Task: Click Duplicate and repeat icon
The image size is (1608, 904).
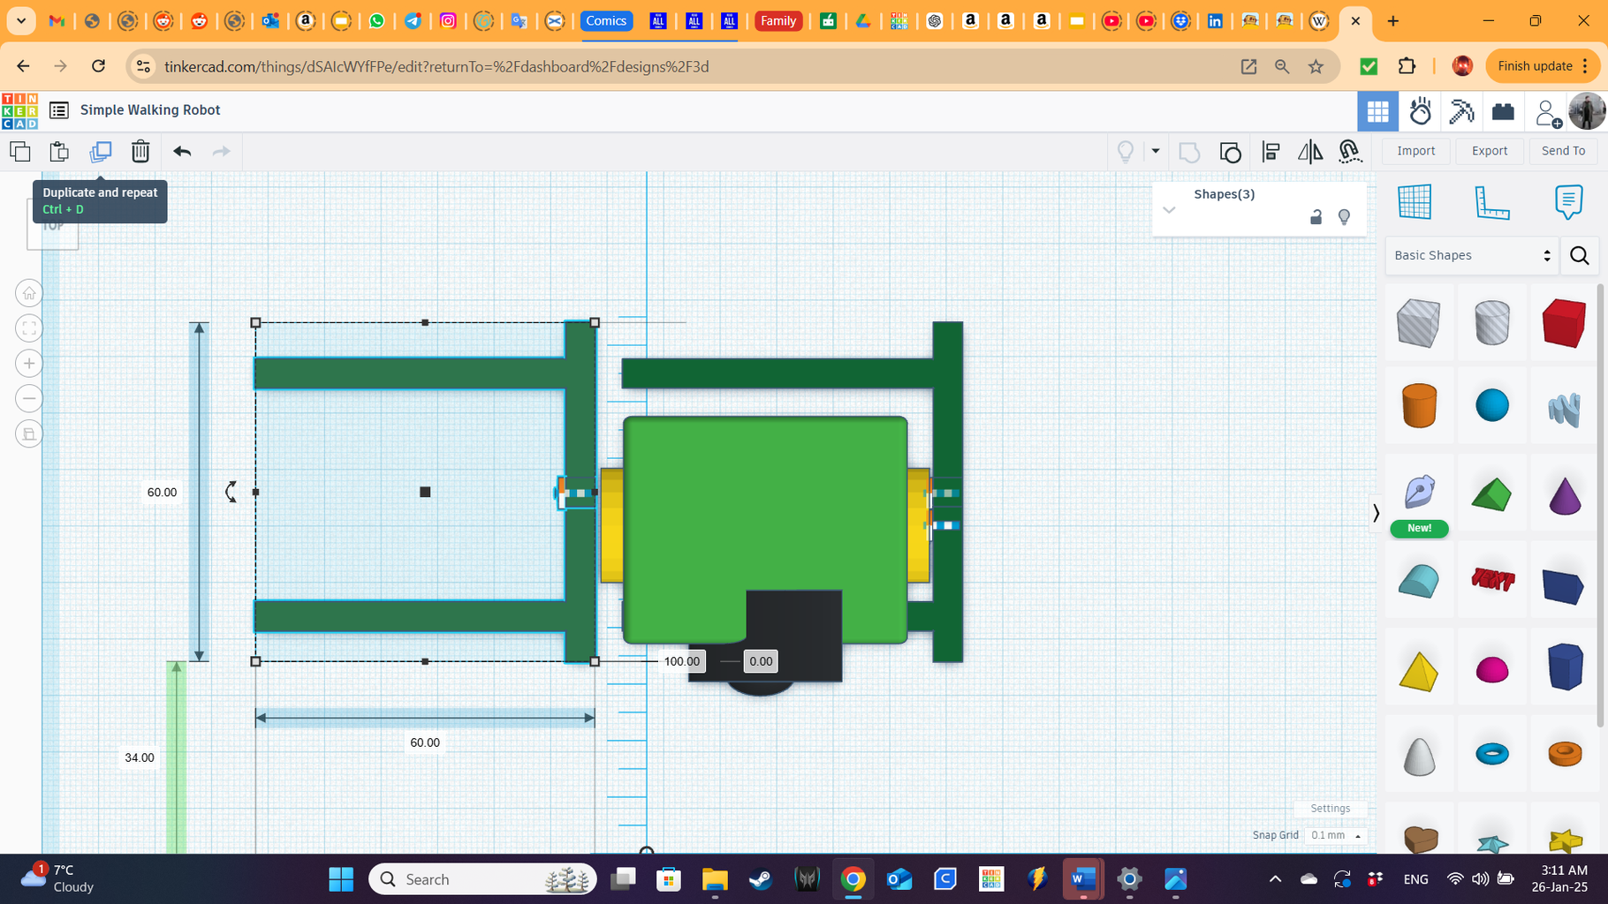Action: coord(100,151)
